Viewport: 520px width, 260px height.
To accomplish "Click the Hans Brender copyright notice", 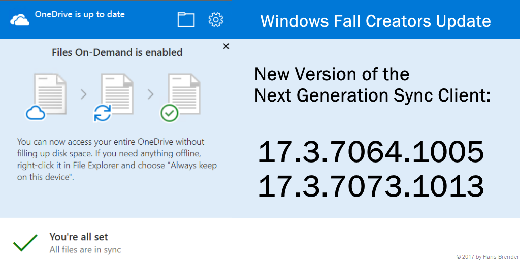I will point(487,256).
